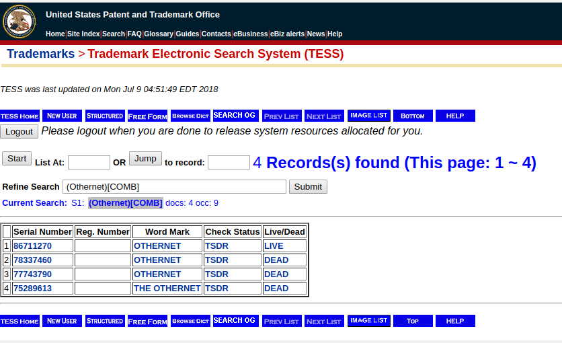Open serial number 86711270 record
562x343 pixels.
click(32, 246)
